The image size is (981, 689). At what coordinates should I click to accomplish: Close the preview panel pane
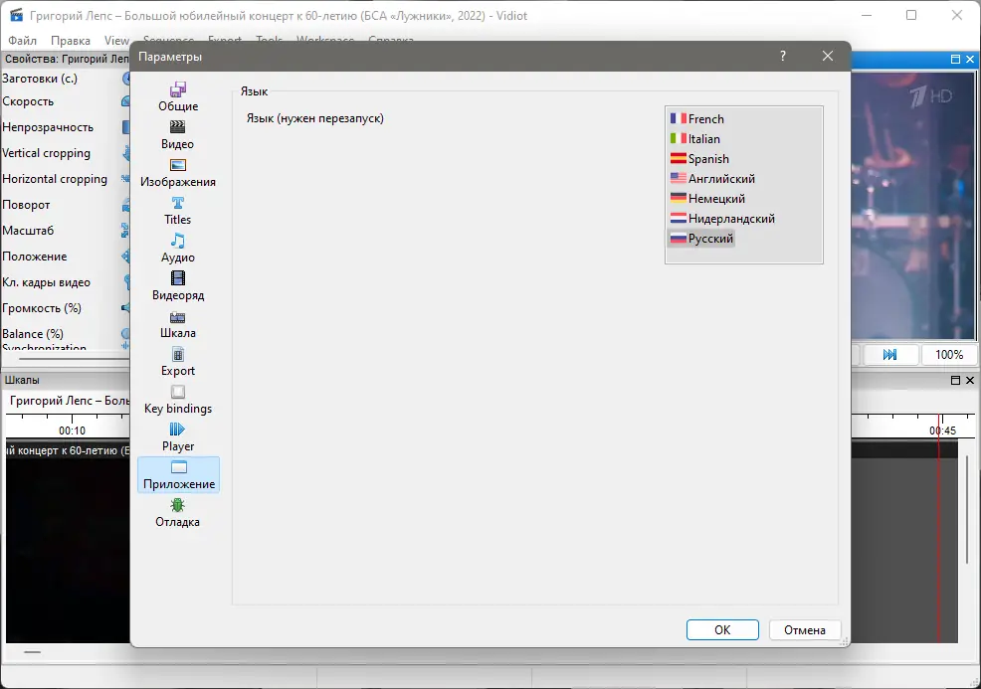[x=970, y=59]
